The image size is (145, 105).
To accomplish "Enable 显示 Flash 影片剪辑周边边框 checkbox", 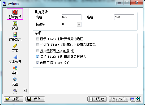I will pyautogui.click(x=37, y=39).
